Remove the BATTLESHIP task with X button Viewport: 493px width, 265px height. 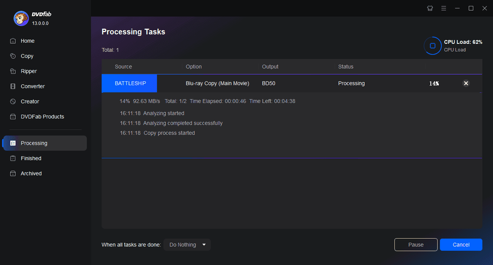pyautogui.click(x=466, y=83)
